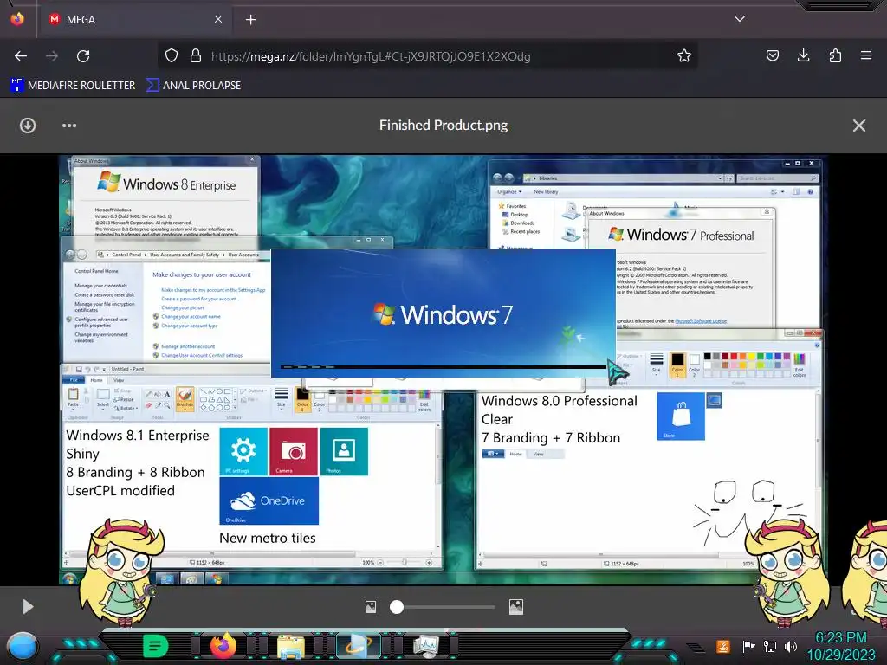Open a new browser tab
Image resolution: width=887 pixels, height=665 pixels.
[x=250, y=20]
